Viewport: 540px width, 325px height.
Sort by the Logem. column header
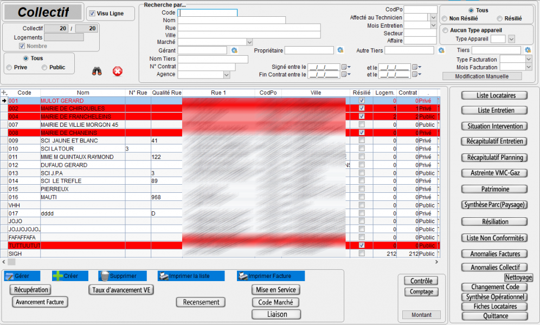tap(385, 93)
